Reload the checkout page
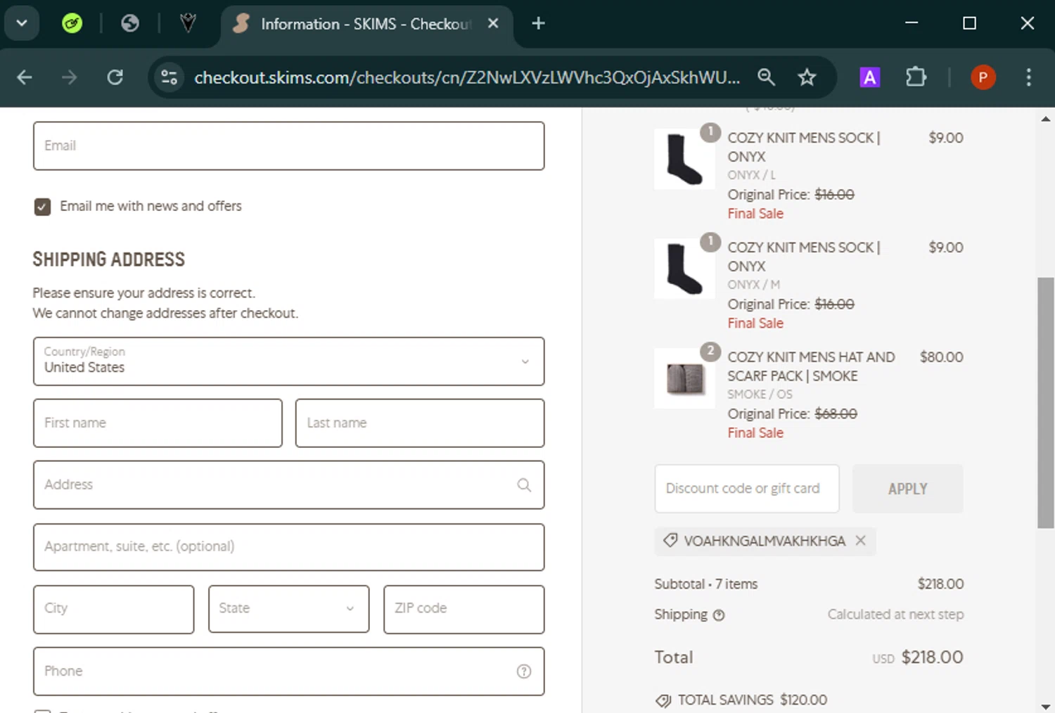Screen dimensions: 1055x713 pos(115,77)
